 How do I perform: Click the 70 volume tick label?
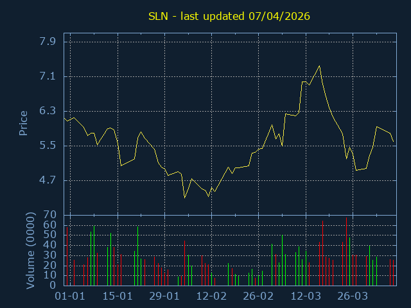50,215
